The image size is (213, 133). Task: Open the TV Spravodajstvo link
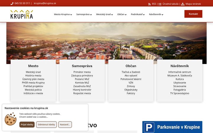[180, 93]
